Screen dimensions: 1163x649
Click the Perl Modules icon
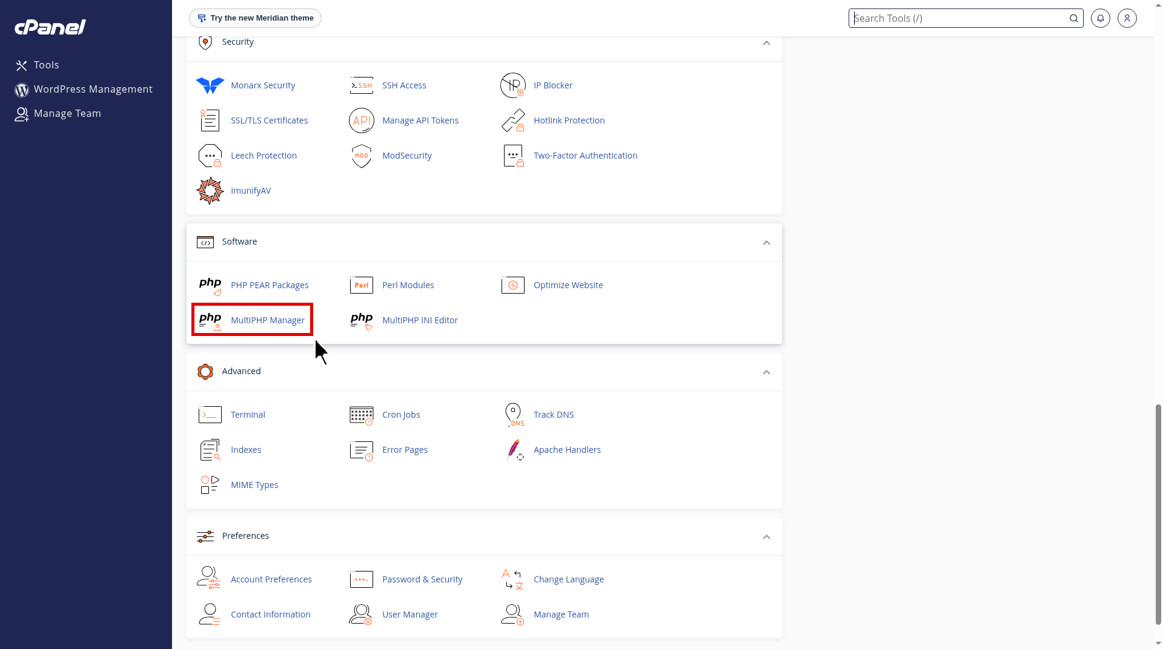362,285
